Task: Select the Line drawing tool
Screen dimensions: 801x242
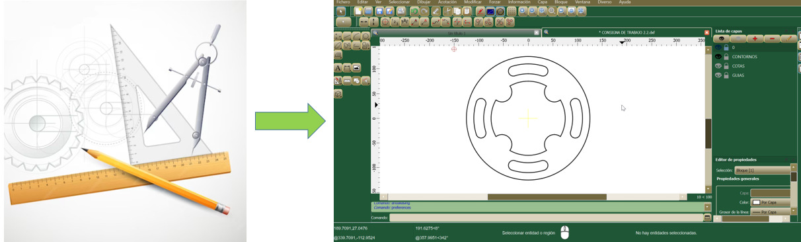Action: coord(347,36)
